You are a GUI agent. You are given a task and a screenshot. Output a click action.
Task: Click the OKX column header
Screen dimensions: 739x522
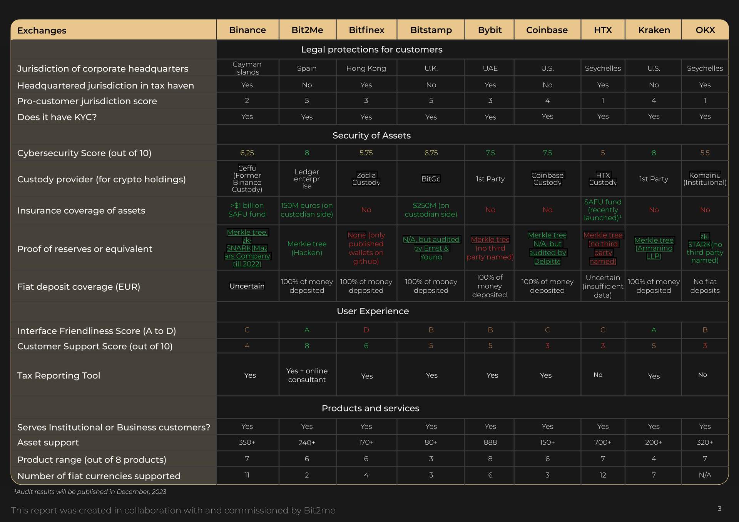705,30
